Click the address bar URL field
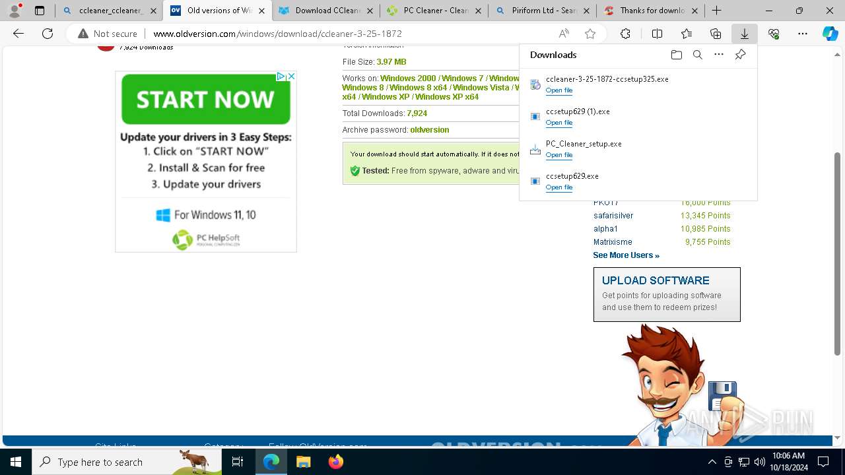This screenshot has width=845, height=475. coord(350,34)
